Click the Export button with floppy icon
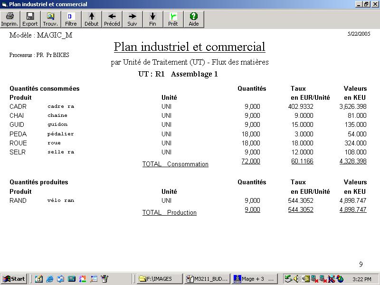380x285 pixels. click(x=30, y=19)
